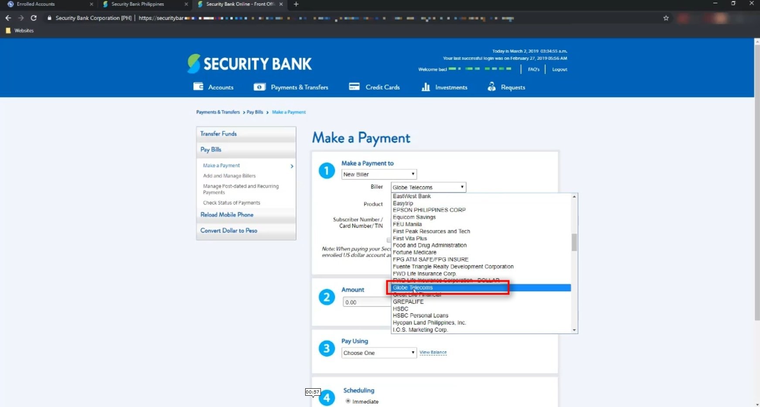
Task: Select Make a Payment sidebar item
Action: 222,165
